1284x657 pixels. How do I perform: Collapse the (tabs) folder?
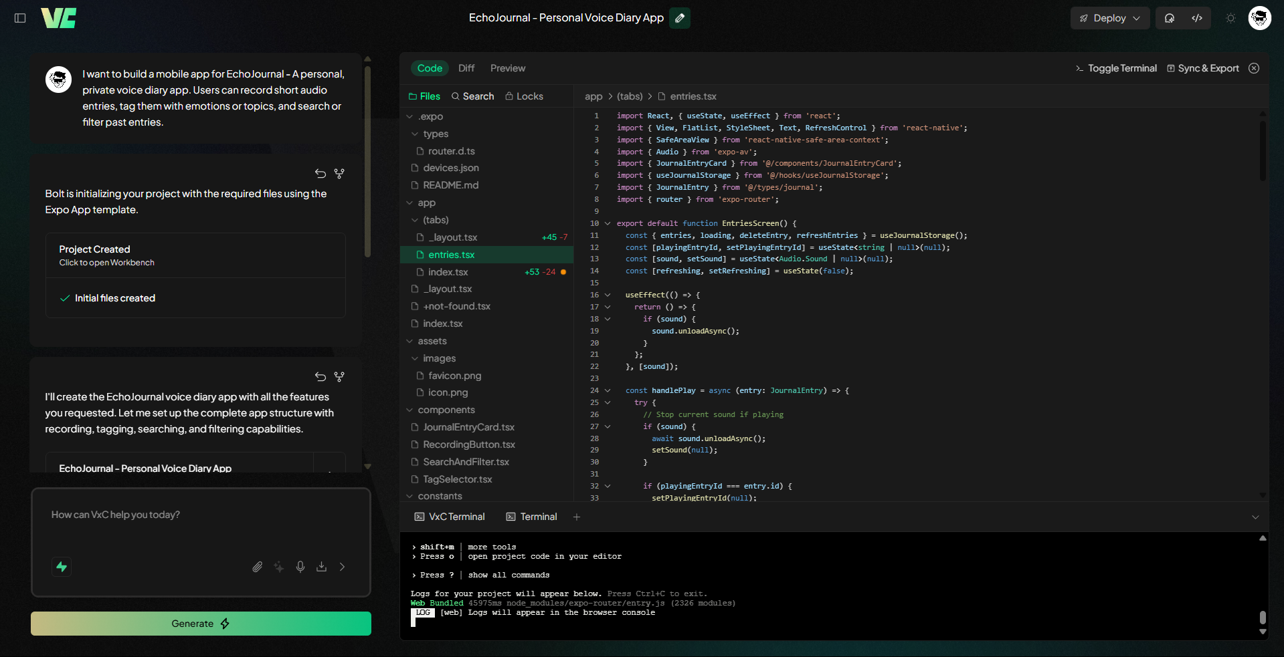click(486, 220)
